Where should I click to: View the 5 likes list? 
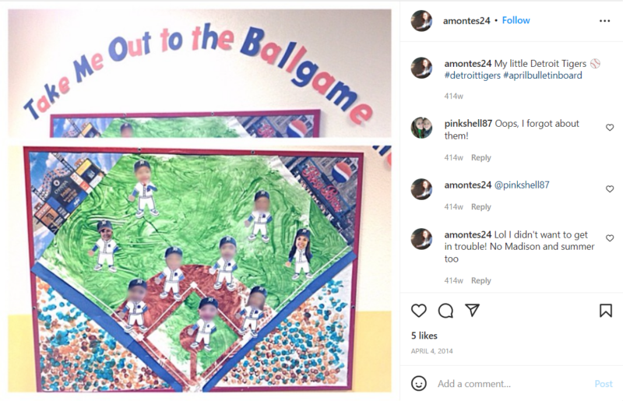tap(424, 336)
